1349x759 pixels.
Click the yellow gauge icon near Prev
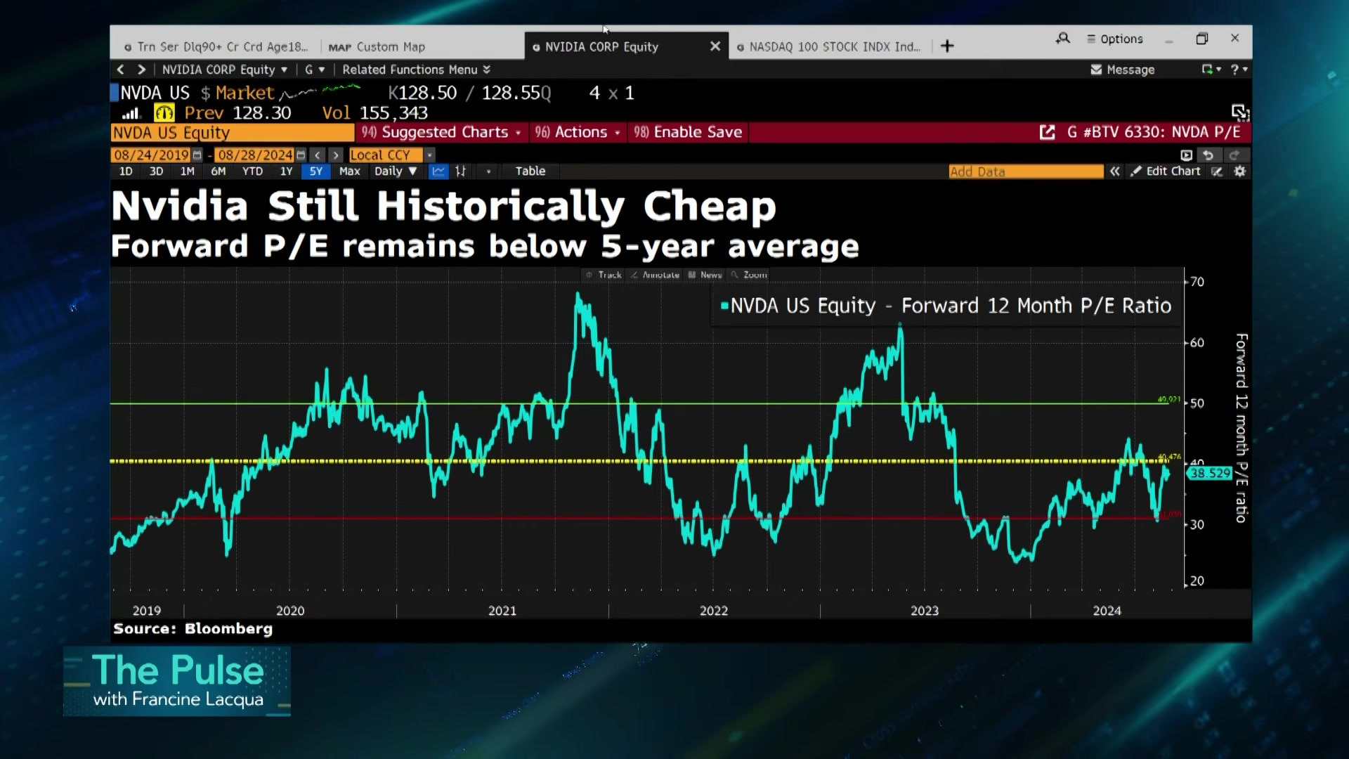[x=164, y=113]
